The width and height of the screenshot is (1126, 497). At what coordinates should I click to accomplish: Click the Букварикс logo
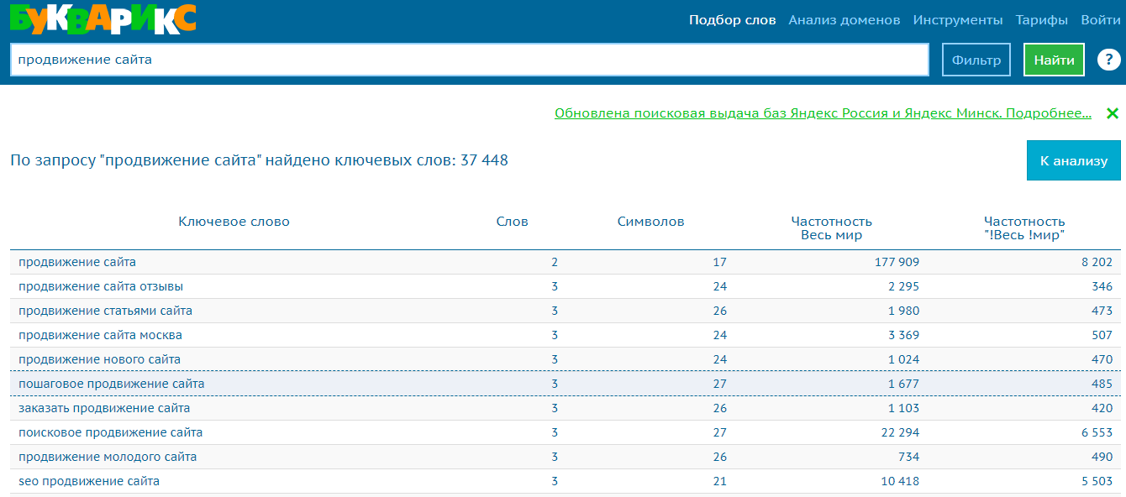pyautogui.click(x=103, y=19)
